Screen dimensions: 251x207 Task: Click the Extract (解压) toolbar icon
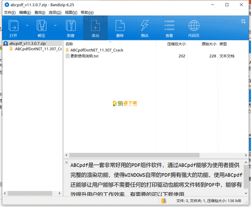pos(41,26)
